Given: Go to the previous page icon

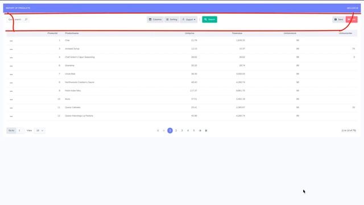Looking at the screenshot, I should point(164,130).
